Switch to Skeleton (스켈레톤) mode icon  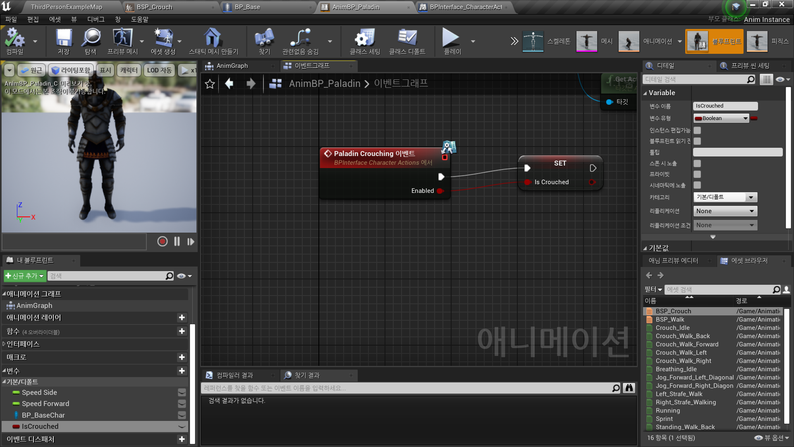pyautogui.click(x=533, y=41)
